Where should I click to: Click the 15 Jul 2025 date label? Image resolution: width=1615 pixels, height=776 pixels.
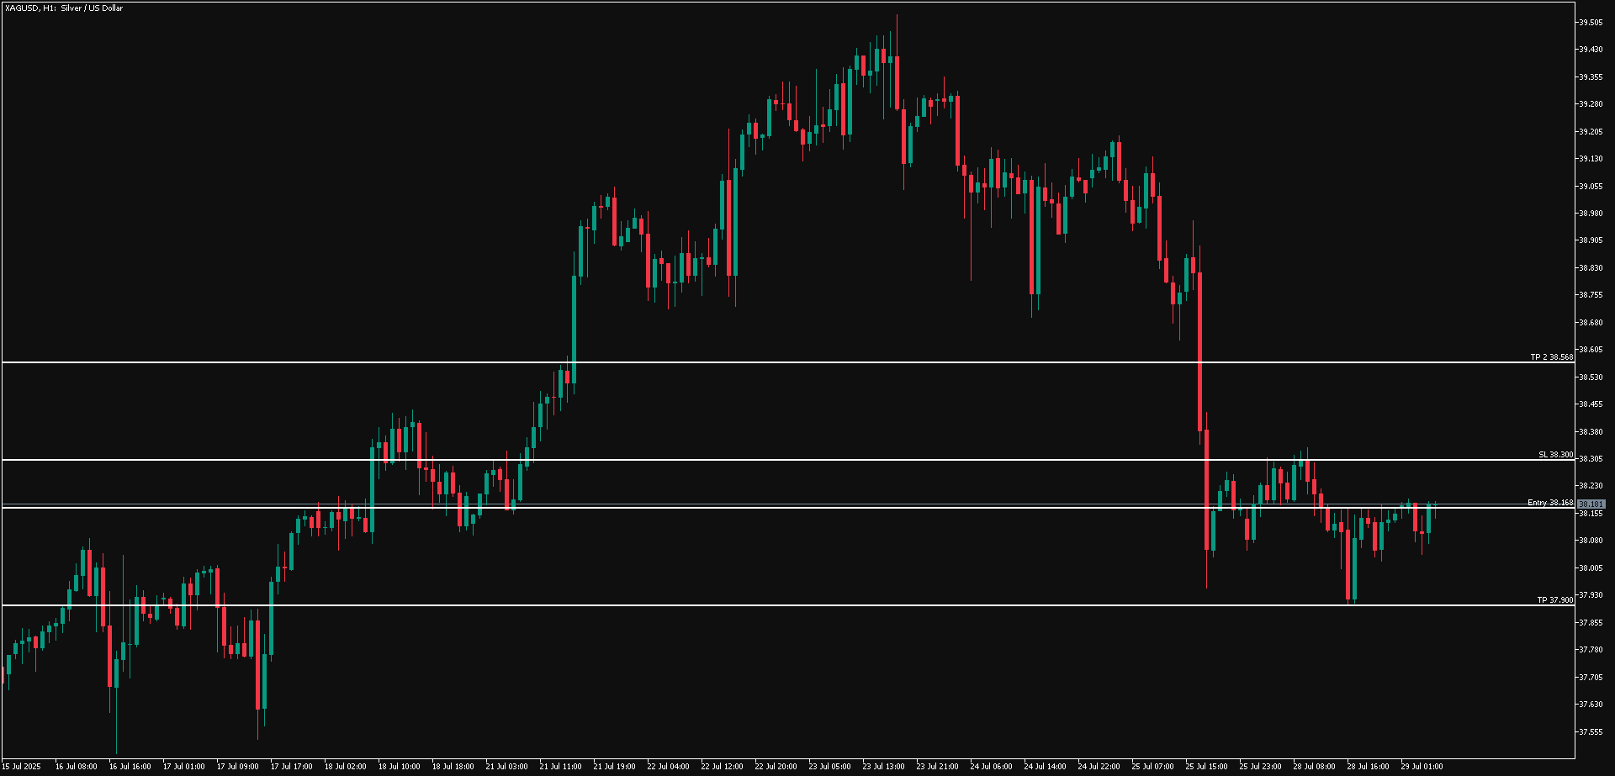pyautogui.click(x=24, y=767)
